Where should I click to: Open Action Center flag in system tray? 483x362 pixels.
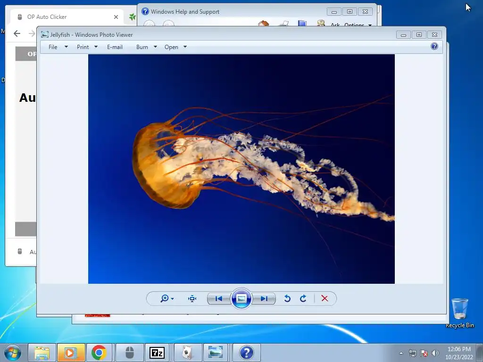click(x=424, y=353)
